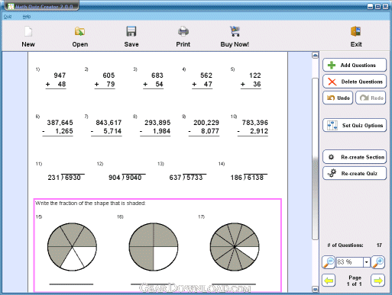Zoom in with the plus magnifier icon
Viewport: 392px width, 295px height.
[377, 262]
